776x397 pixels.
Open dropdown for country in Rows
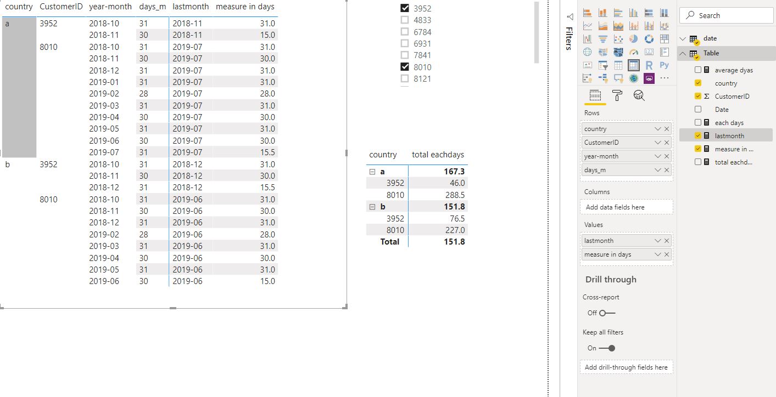tap(658, 129)
